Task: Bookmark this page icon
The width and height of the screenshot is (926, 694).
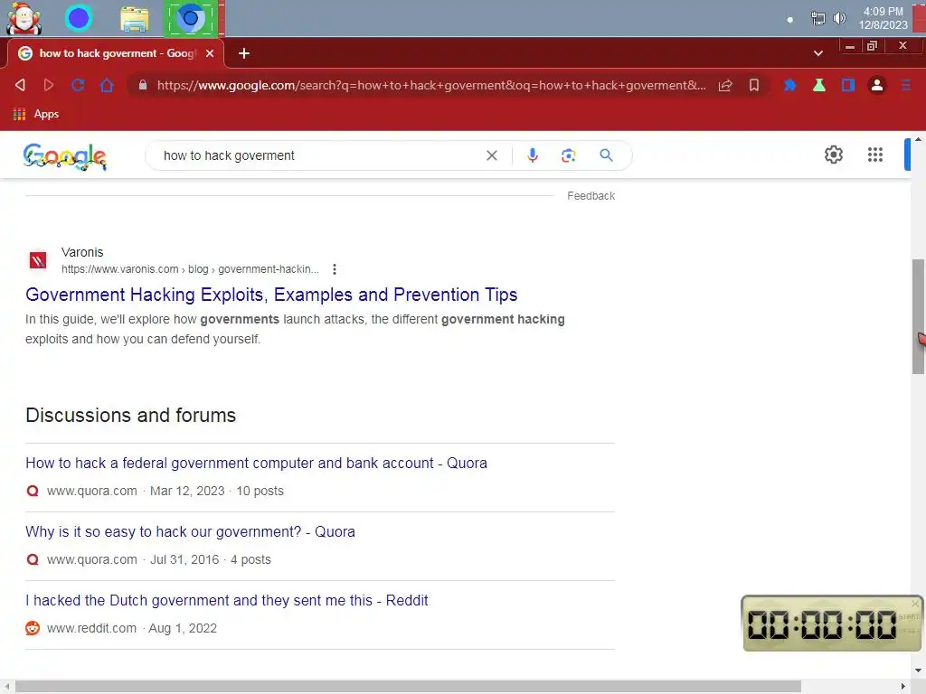Action: pos(754,85)
